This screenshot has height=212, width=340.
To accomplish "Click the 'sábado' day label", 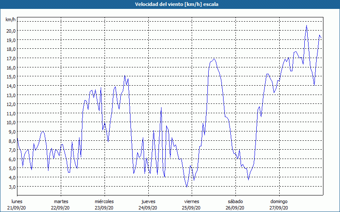I will pos(235,201).
